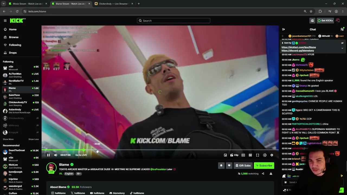Screen dimensions: 347x195
Task: Click the Kick logo
Action: tap(18, 21)
